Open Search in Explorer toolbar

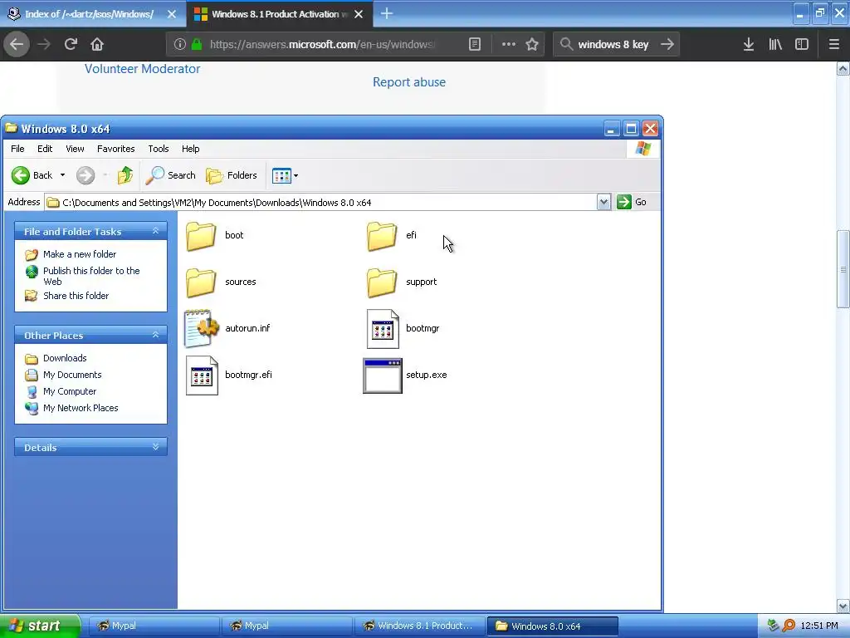[170, 175]
